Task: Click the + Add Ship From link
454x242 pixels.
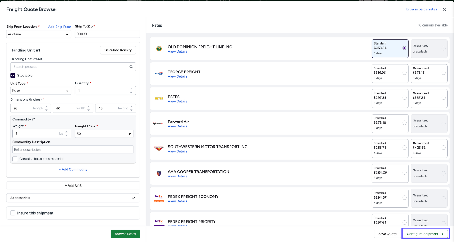Action: pyautogui.click(x=58, y=27)
